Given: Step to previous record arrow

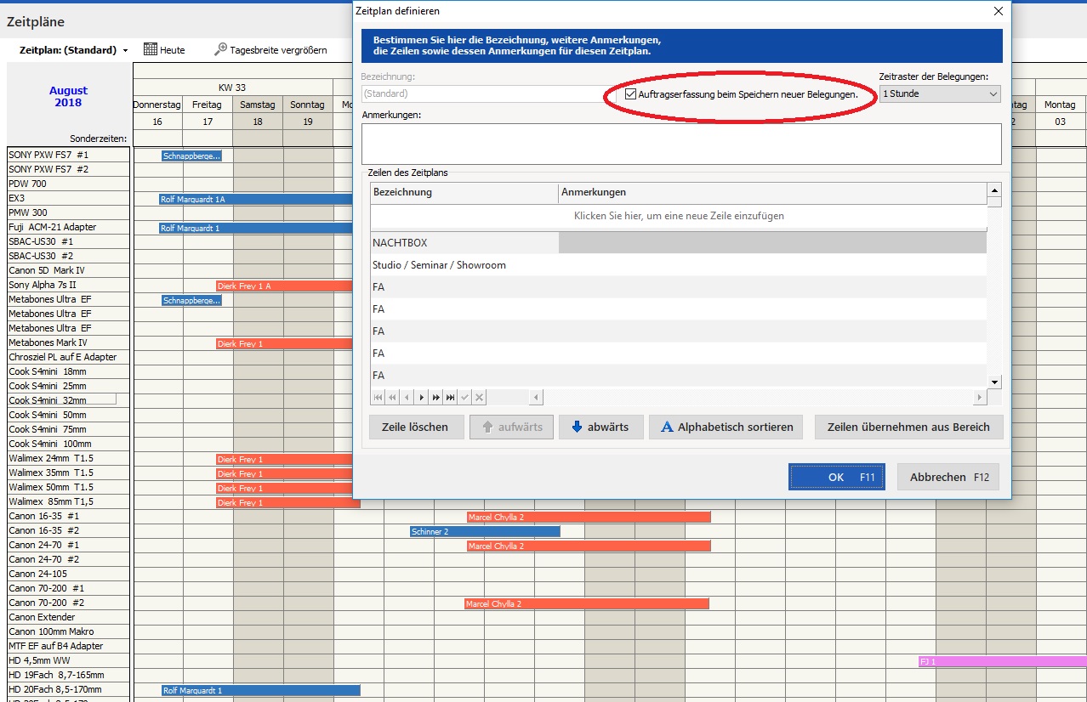Looking at the screenshot, I should pos(407,397).
